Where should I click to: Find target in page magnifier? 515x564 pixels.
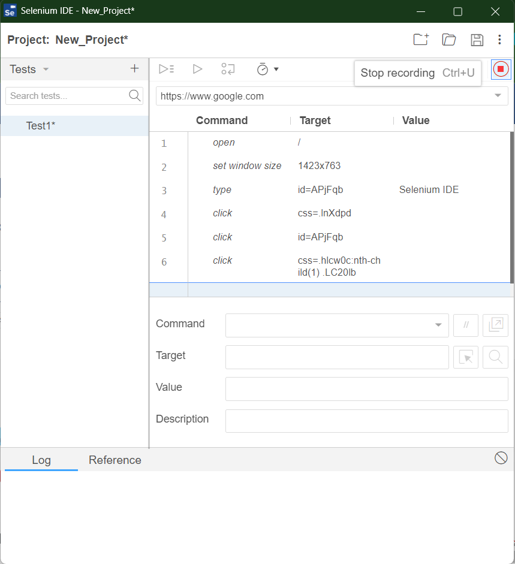[496, 357]
